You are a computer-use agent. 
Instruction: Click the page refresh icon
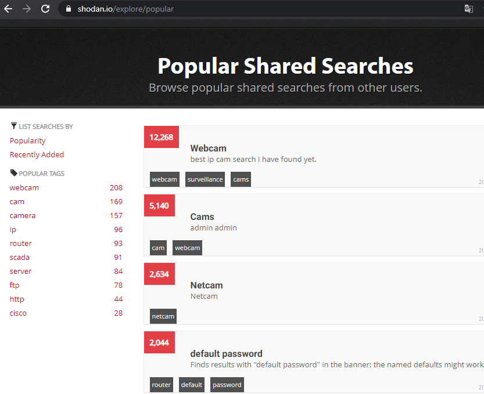click(x=45, y=9)
